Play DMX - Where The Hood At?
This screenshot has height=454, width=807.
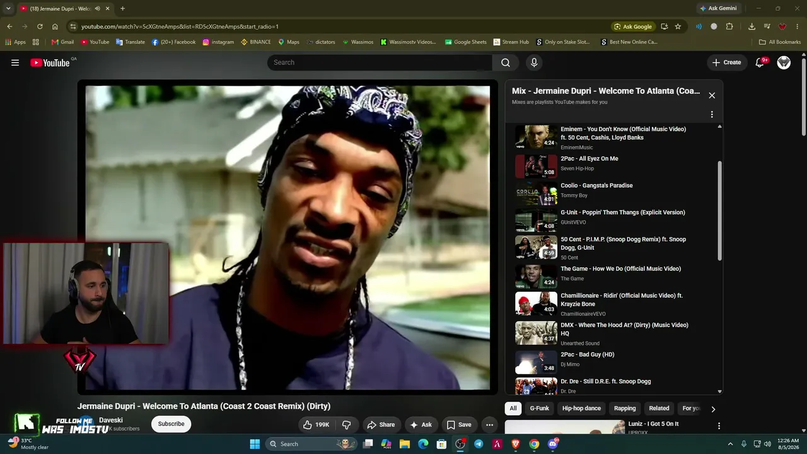[x=615, y=333]
